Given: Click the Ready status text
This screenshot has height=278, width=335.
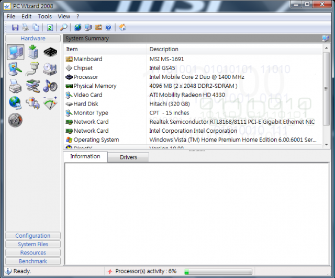Looking at the screenshot, I should pos(22,271).
